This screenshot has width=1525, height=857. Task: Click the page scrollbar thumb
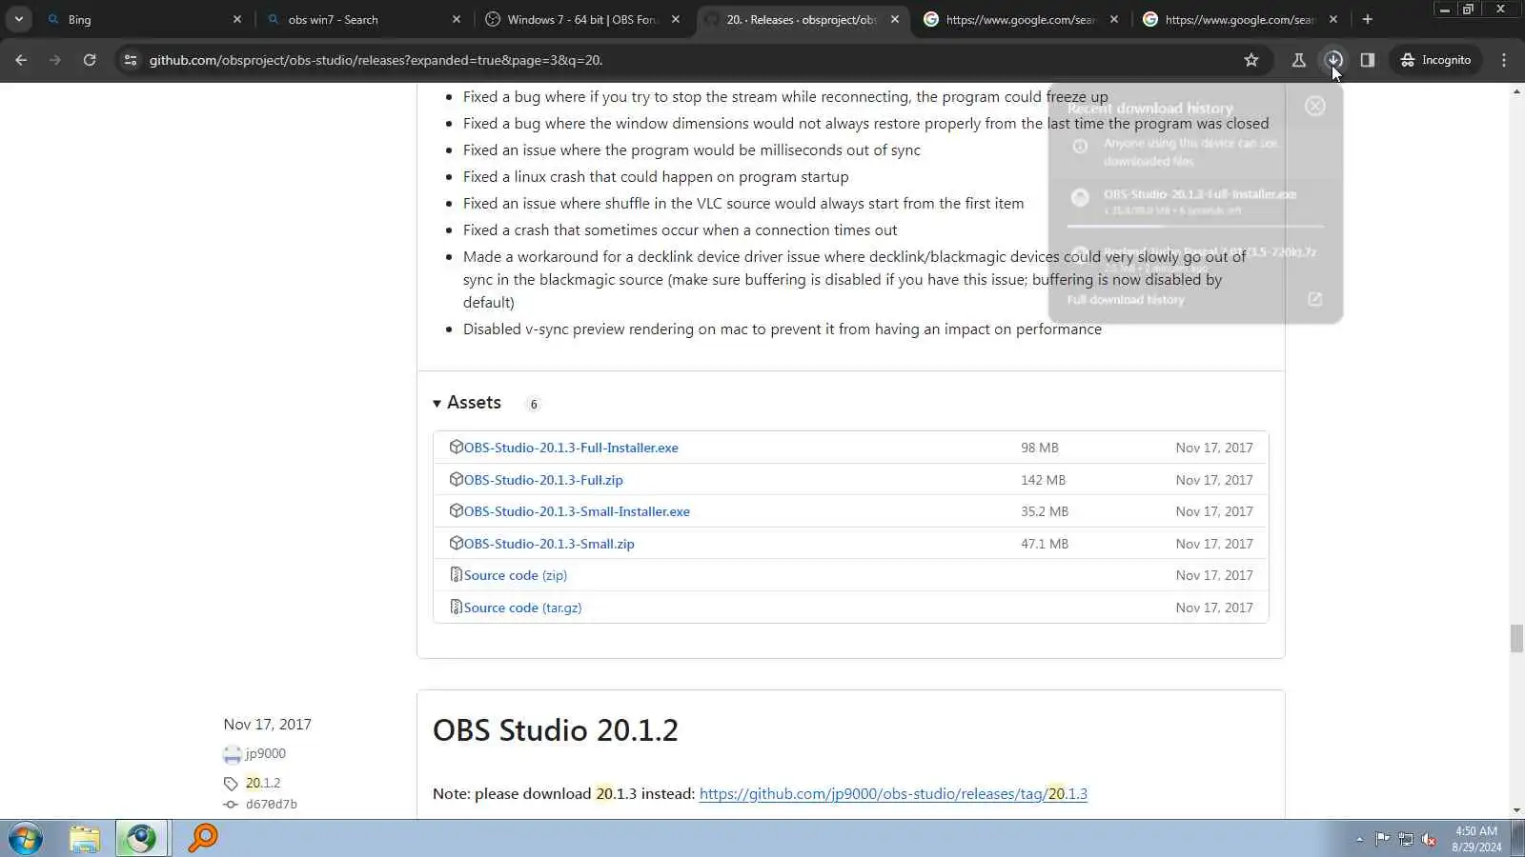point(1516,638)
